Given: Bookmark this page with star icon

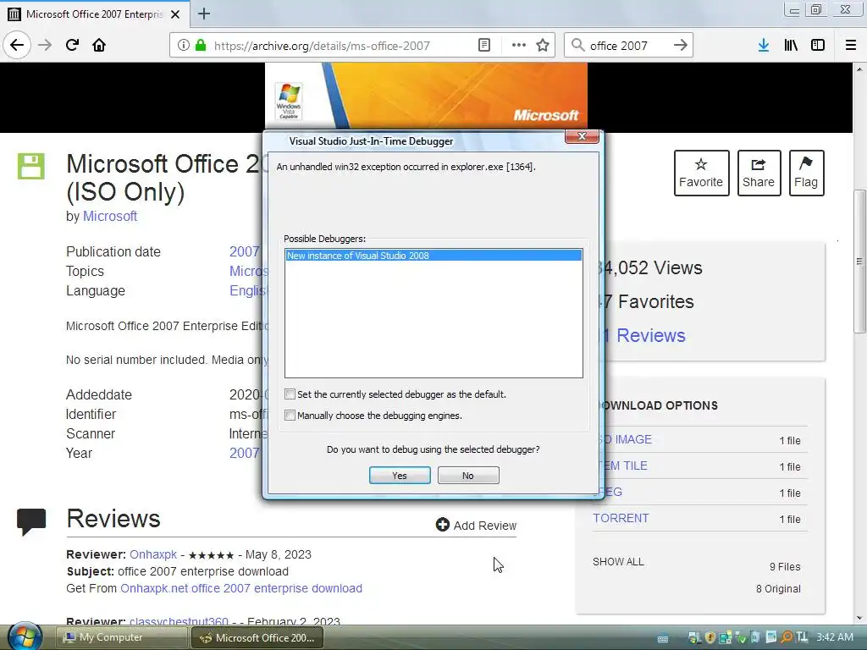Looking at the screenshot, I should pyautogui.click(x=543, y=46).
